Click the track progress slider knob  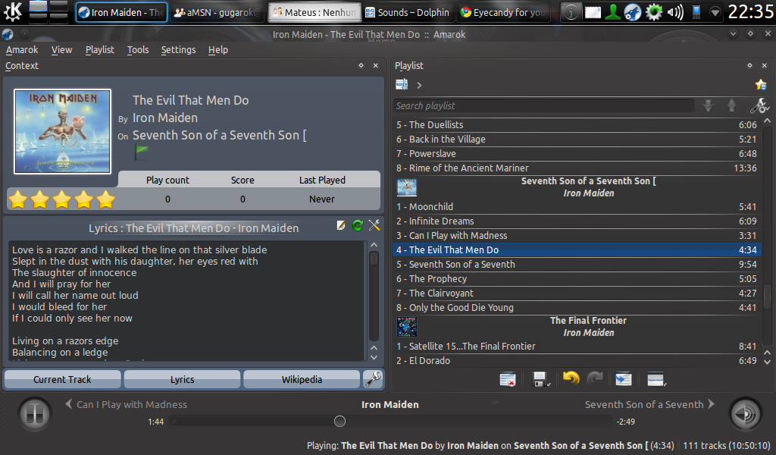click(x=339, y=422)
